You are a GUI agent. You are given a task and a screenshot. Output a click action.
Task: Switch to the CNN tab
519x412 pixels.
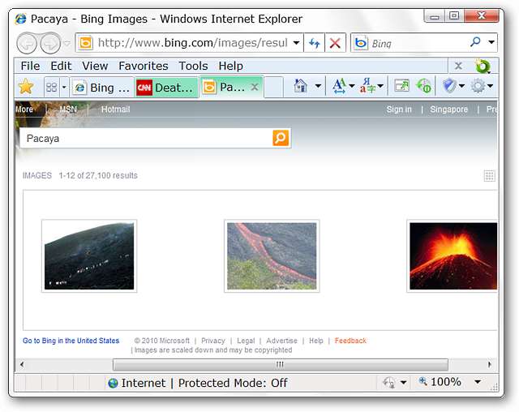[x=165, y=88]
